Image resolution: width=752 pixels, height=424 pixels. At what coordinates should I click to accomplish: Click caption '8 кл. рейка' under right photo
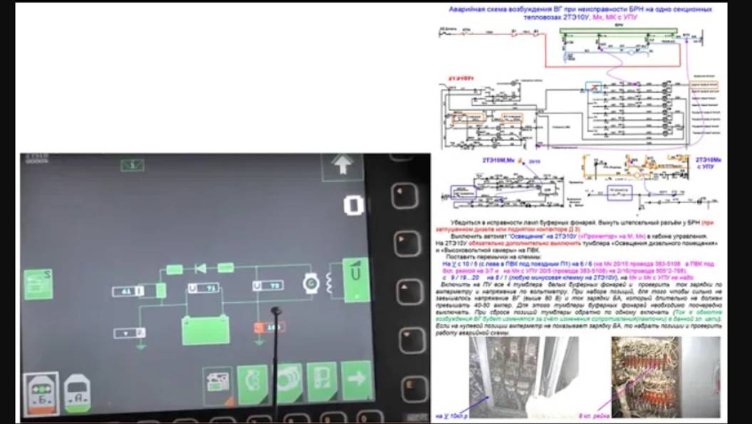tap(594, 416)
